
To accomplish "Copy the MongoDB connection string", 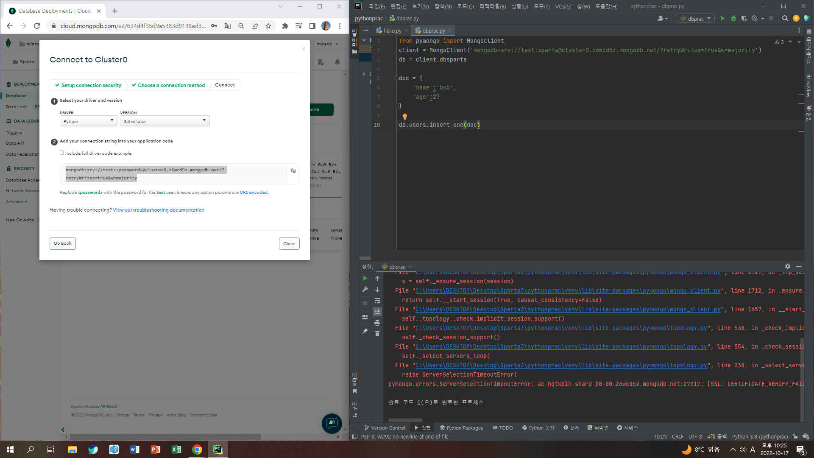I will tap(293, 171).
